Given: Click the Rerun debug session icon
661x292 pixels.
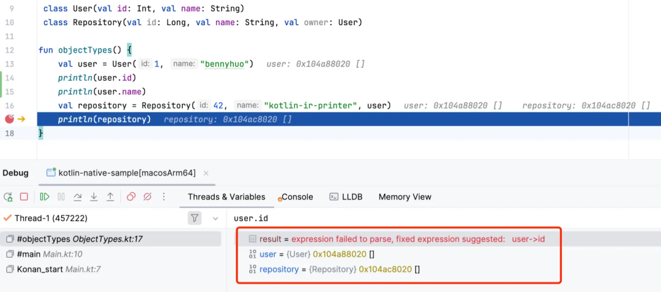Looking at the screenshot, I should coord(8,197).
